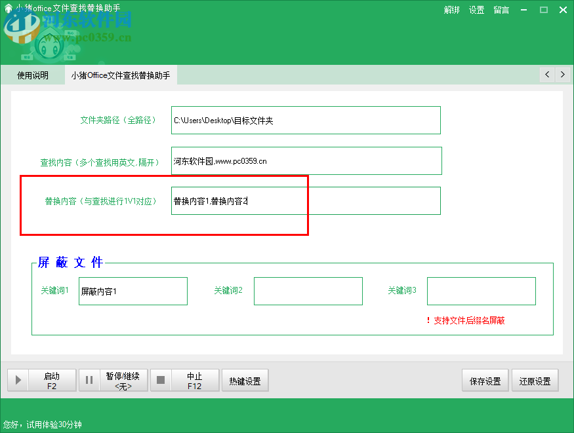Click the empty 关键词2 keyword field
The height and width of the screenshot is (433, 574).
(308, 291)
